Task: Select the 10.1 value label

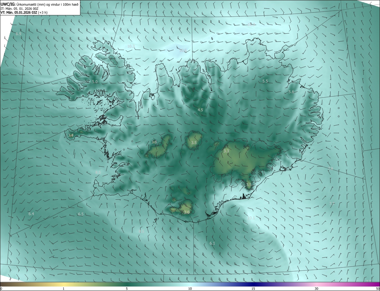Action: click(251, 218)
